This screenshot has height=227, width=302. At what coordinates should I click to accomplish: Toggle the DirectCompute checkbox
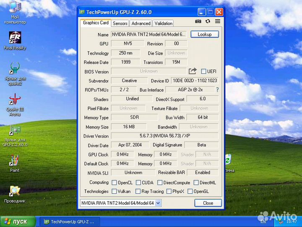160,182
